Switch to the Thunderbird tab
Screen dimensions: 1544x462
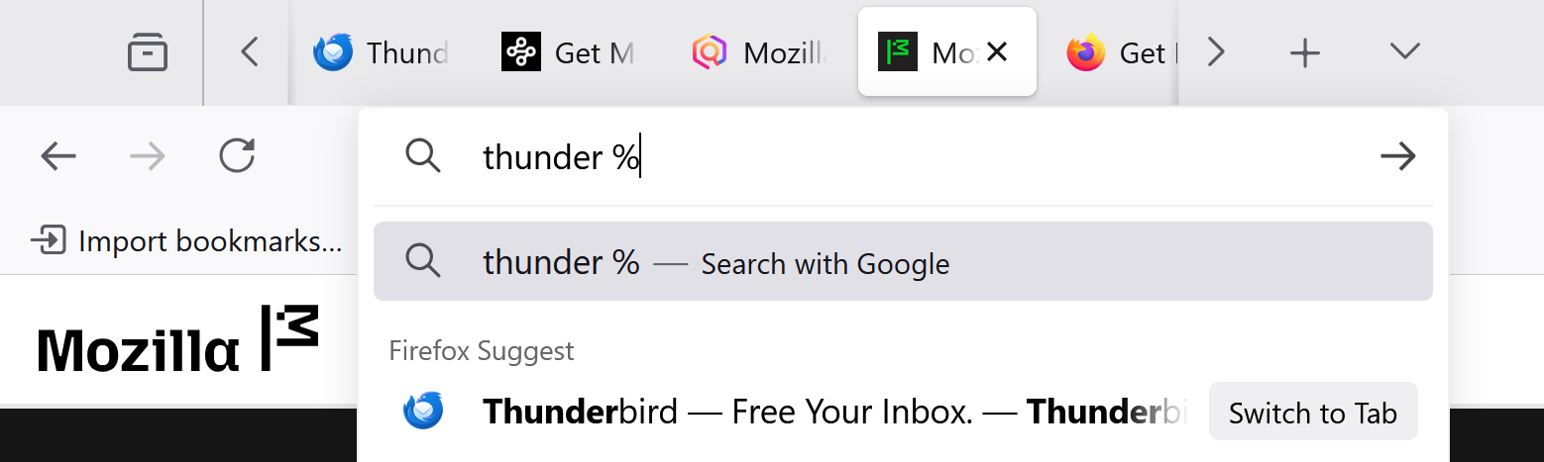pos(382,52)
